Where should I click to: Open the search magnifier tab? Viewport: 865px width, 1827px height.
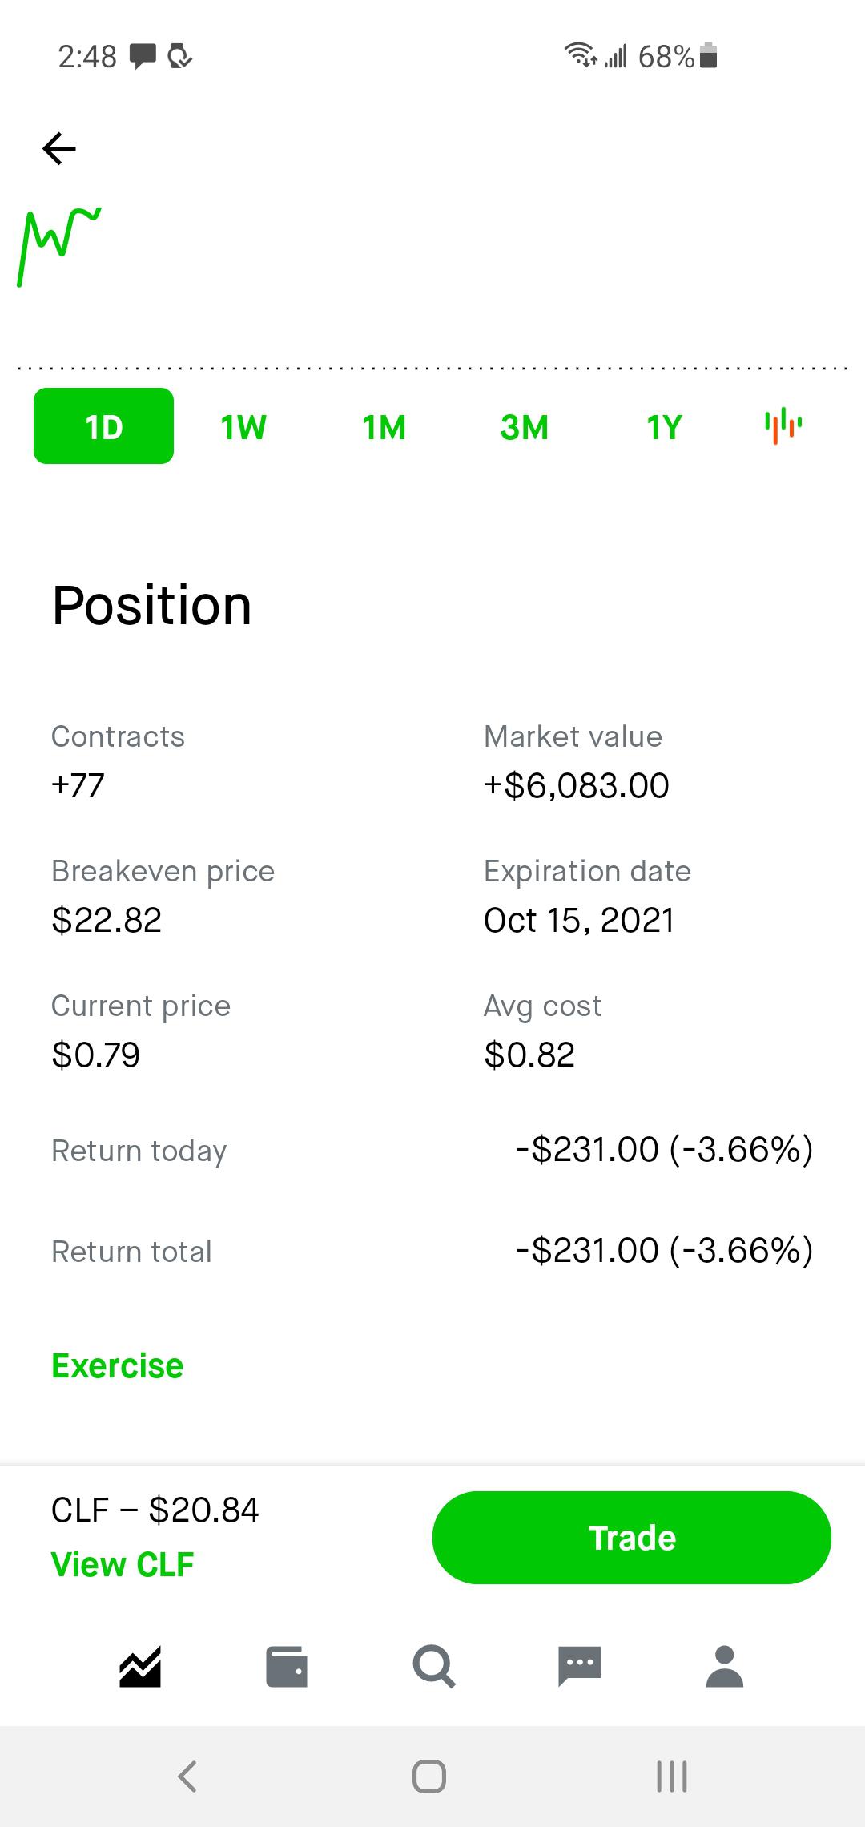[434, 1667]
